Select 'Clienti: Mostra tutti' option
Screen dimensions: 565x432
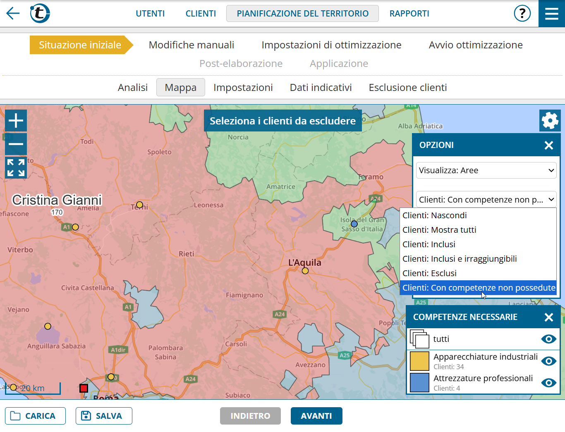[439, 230]
